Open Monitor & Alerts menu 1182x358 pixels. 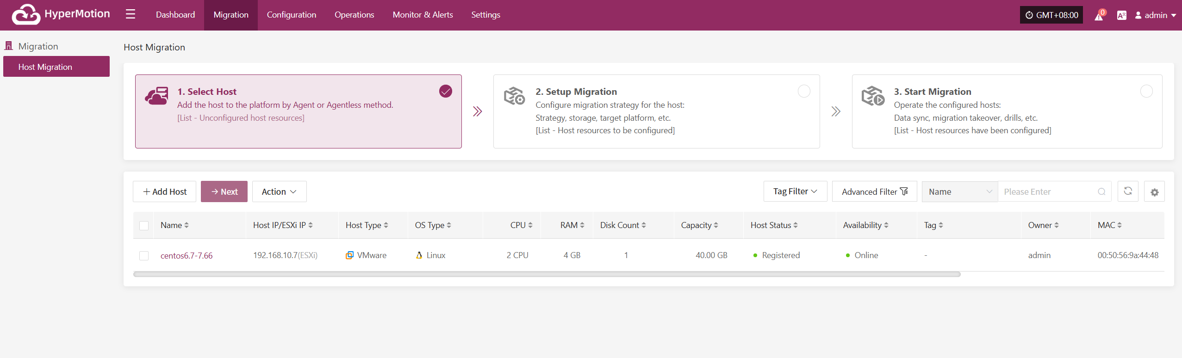click(423, 15)
